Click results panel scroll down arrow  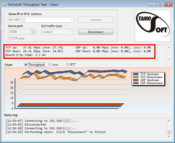168,59
